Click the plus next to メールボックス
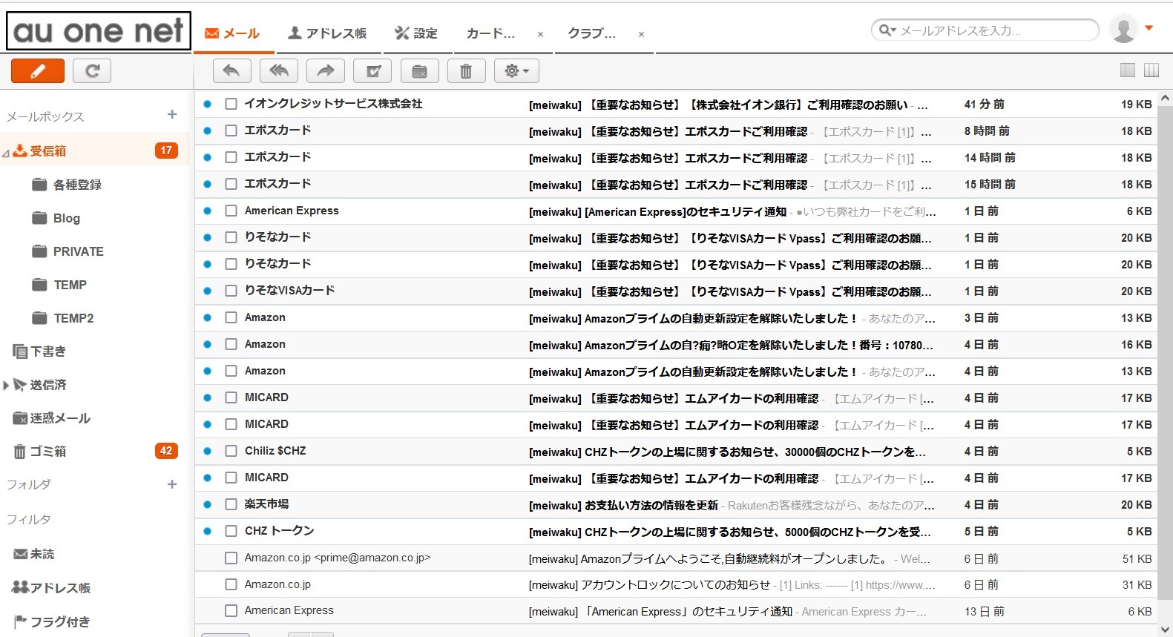Image resolution: width=1173 pixels, height=637 pixels. [x=172, y=114]
